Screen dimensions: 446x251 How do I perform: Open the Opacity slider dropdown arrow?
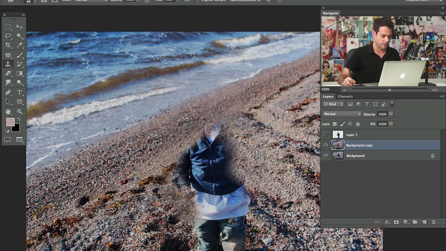pos(391,114)
